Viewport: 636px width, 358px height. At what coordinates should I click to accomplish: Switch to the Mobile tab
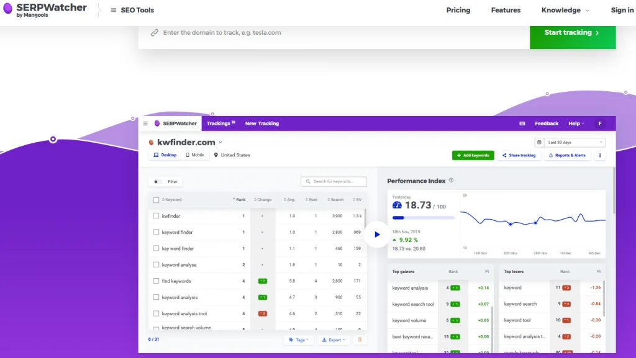[194, 155]
